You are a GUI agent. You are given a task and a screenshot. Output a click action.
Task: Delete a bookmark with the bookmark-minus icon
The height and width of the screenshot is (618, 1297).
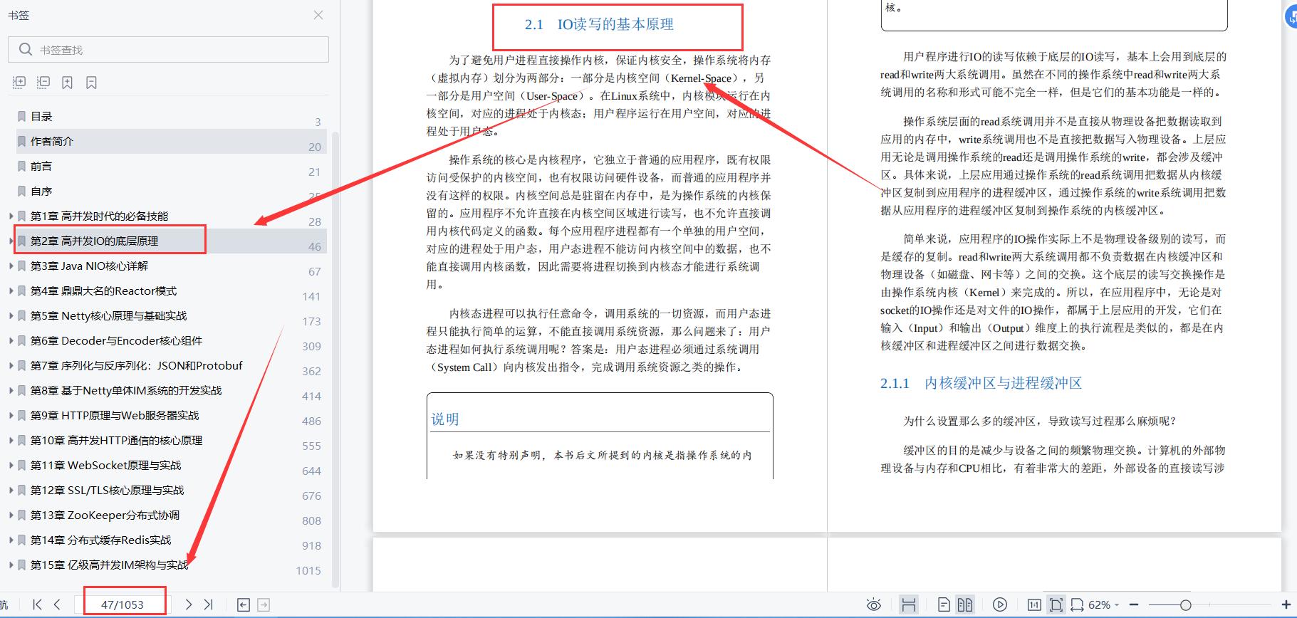point(91,83)
